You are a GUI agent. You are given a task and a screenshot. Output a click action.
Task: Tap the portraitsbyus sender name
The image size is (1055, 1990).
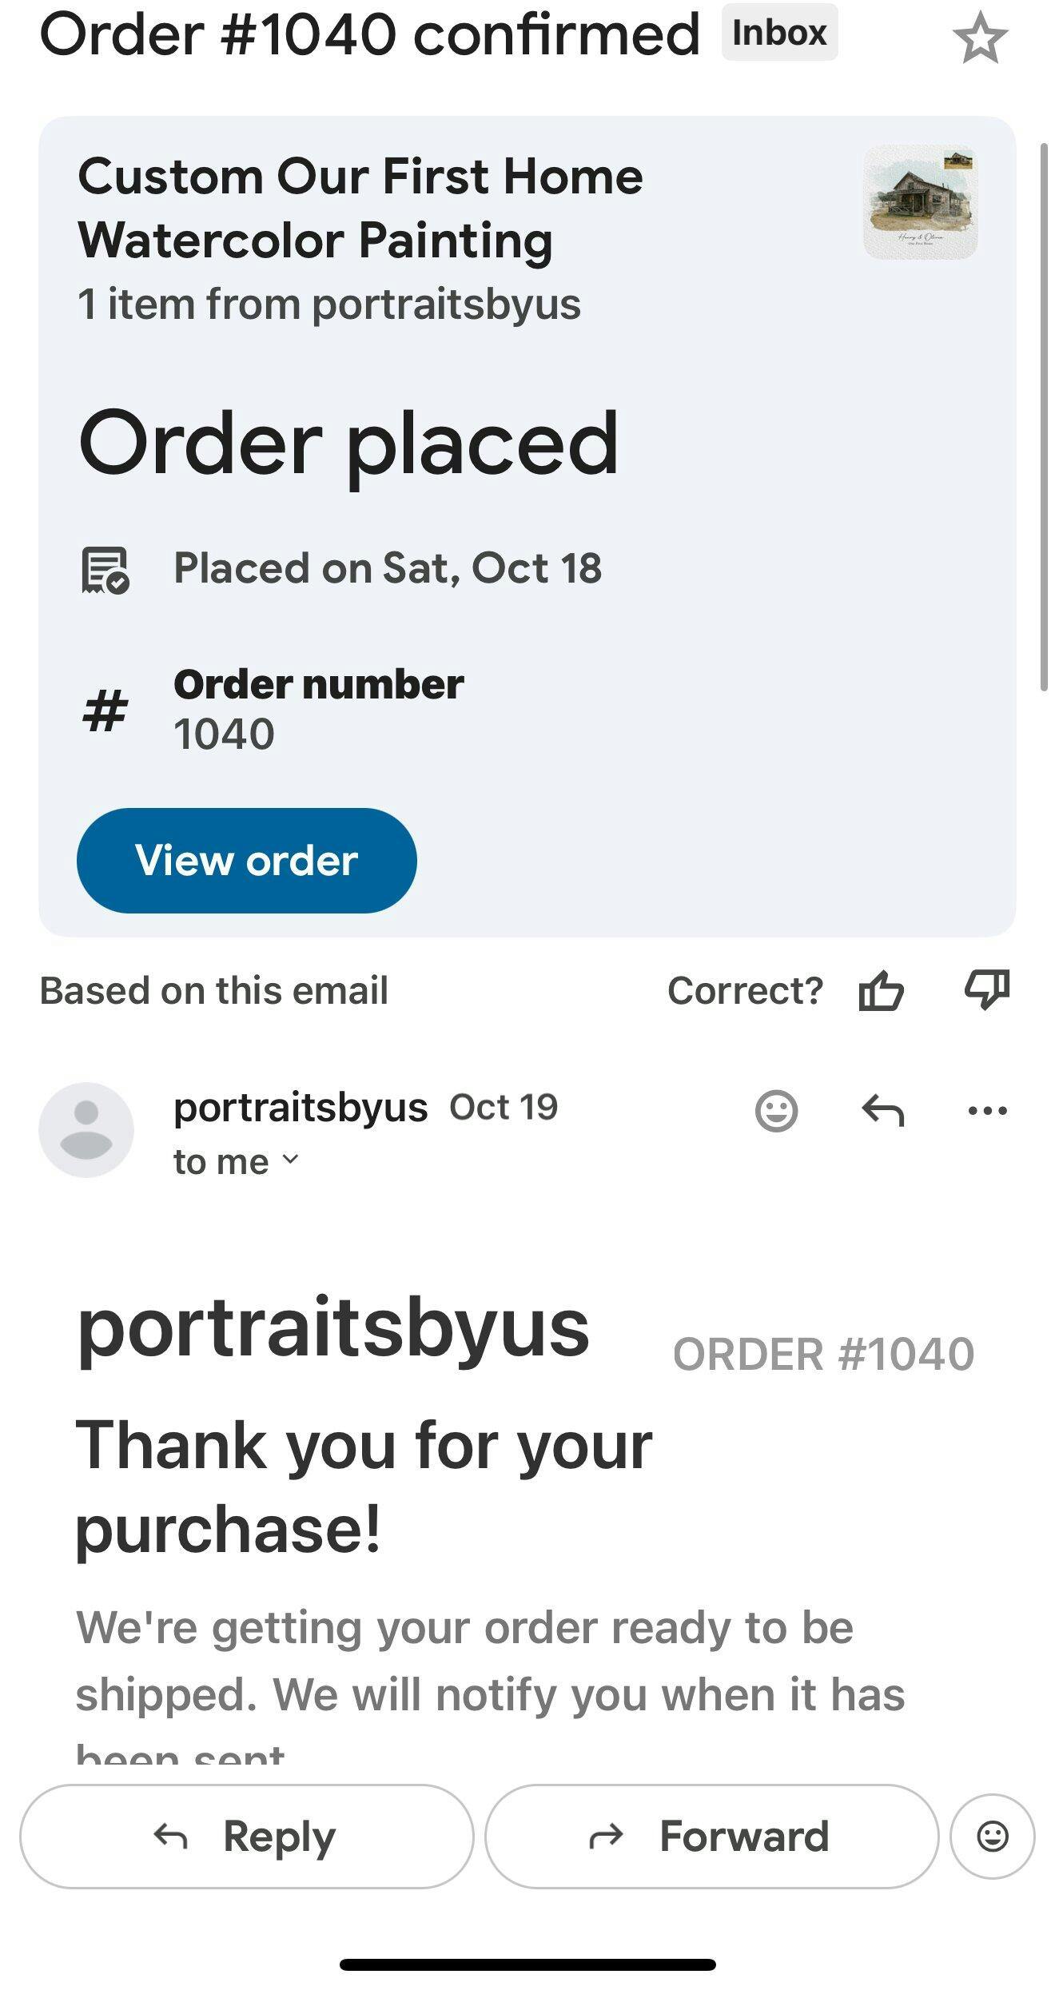coord(301,1108)
